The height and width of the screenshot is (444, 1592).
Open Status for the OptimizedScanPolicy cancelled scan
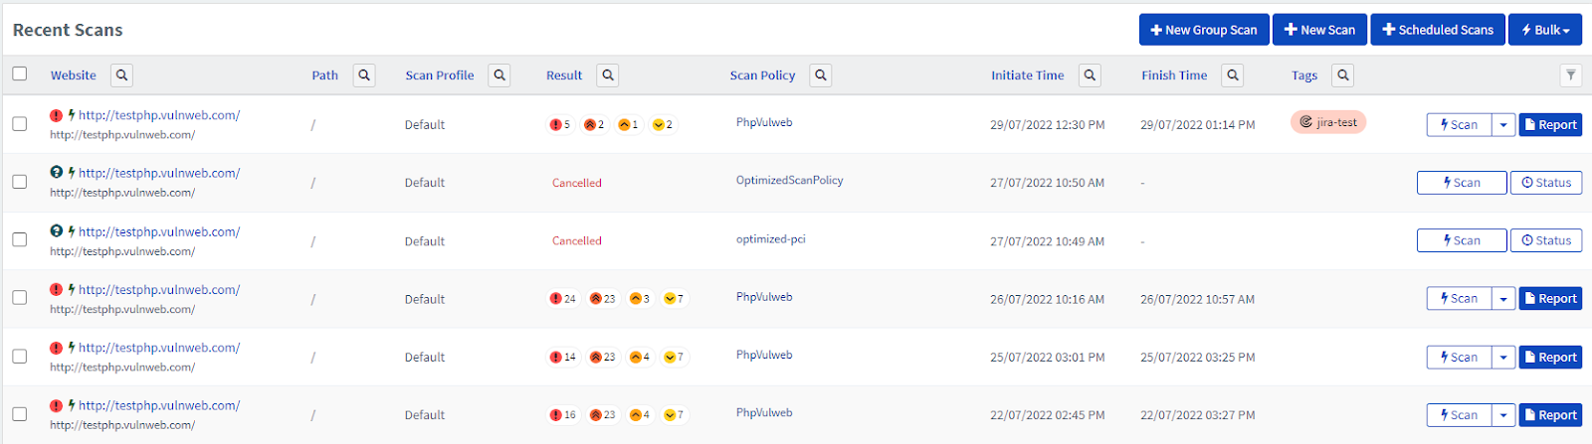point(1546,183)
